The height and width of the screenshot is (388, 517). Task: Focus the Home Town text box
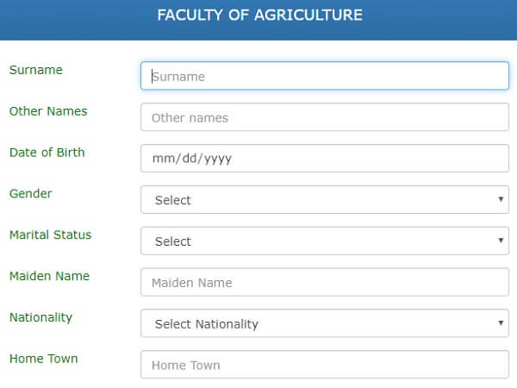tap(325, 365)
